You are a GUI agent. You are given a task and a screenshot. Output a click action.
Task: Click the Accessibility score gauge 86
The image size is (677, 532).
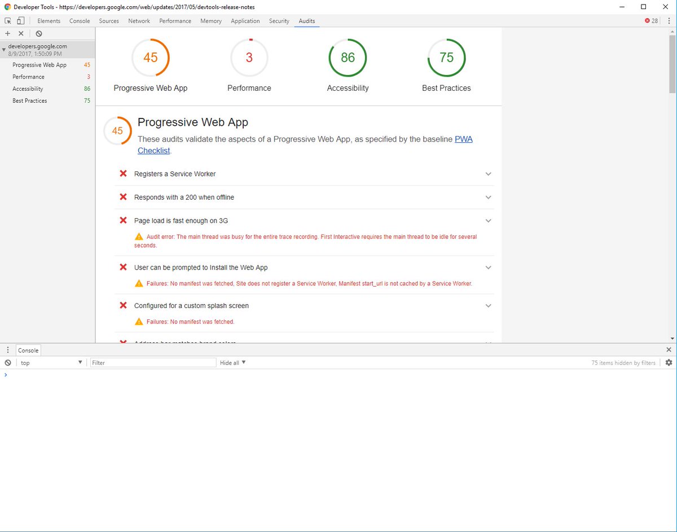pos(348,58)
